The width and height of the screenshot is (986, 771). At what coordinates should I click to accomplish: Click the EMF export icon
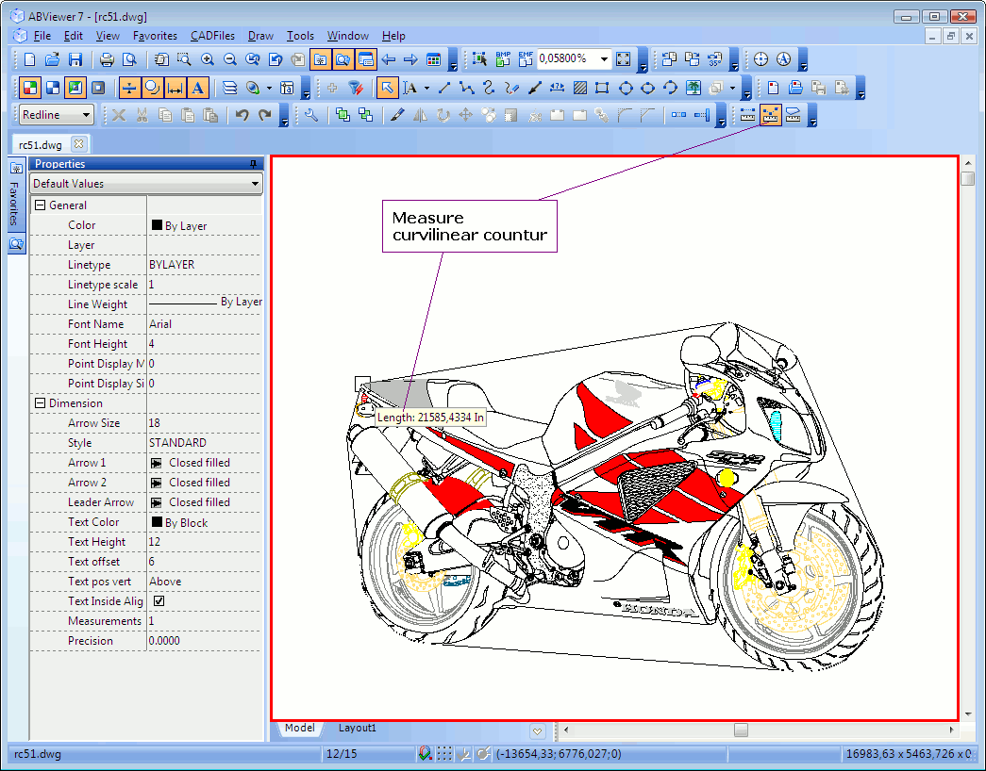[526, 59]
